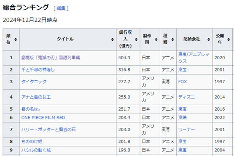Sort by 配給会社 column arrows
The width and height of the screenshot is (234, 156).
pyautogui.click(x=209, y=40)
